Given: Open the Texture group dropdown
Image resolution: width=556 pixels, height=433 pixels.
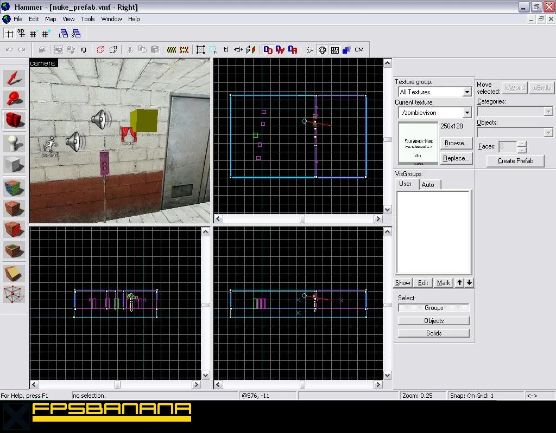Looking at the screenshot, I should (435, 92).
